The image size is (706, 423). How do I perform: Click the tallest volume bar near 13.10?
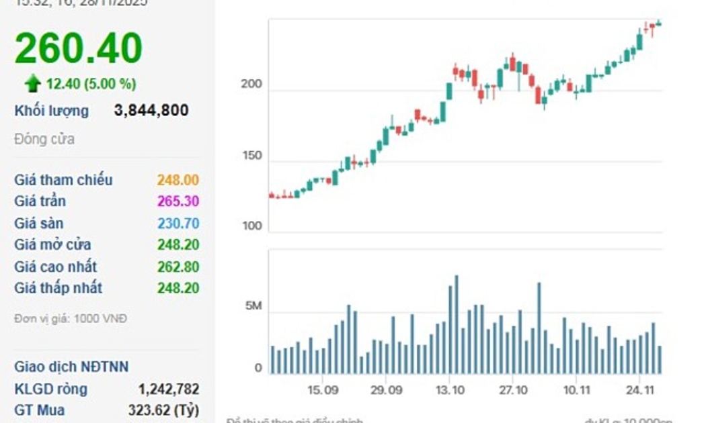click(x=457, y=324)
